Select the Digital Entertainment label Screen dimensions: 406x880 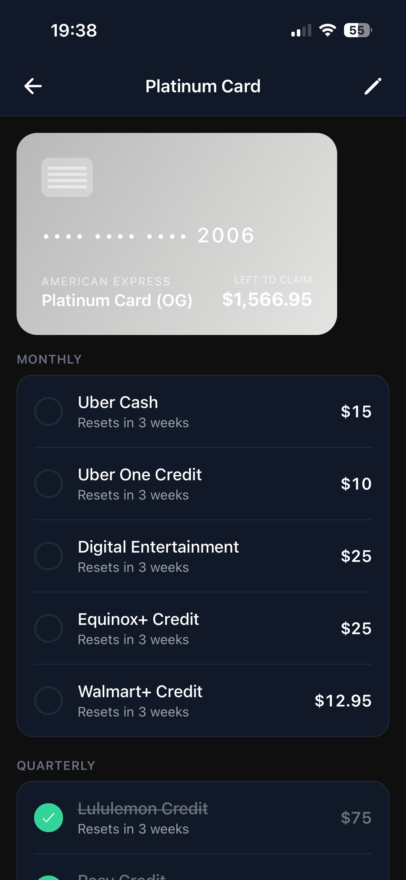[158, 547]
